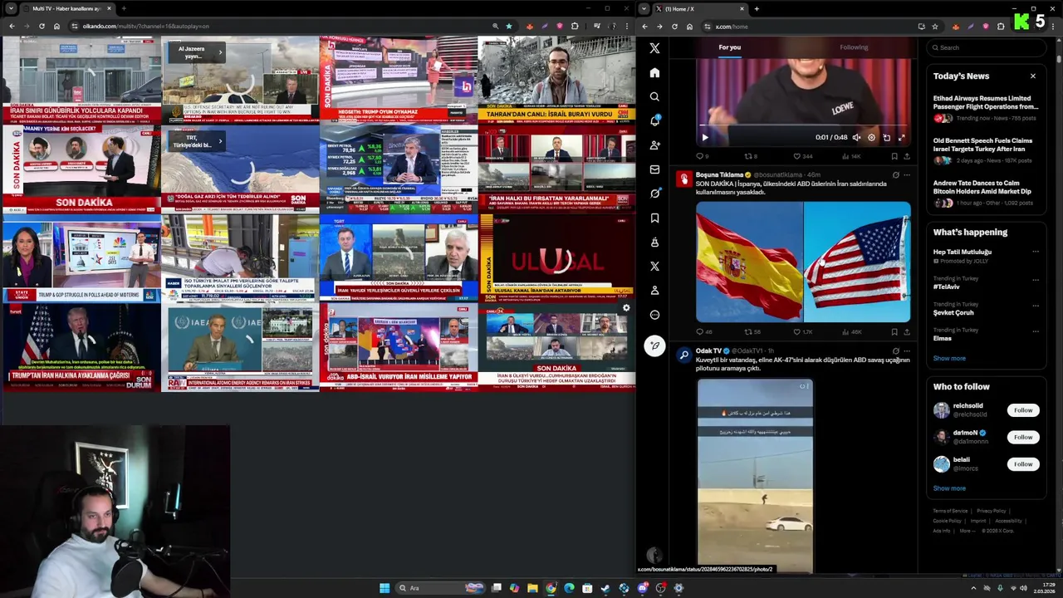Follow reichsolid account
Viewport: 1063px width, 598px height.
(x=1023, y=409)
